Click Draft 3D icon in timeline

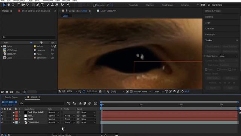click(x=74, y=103)
